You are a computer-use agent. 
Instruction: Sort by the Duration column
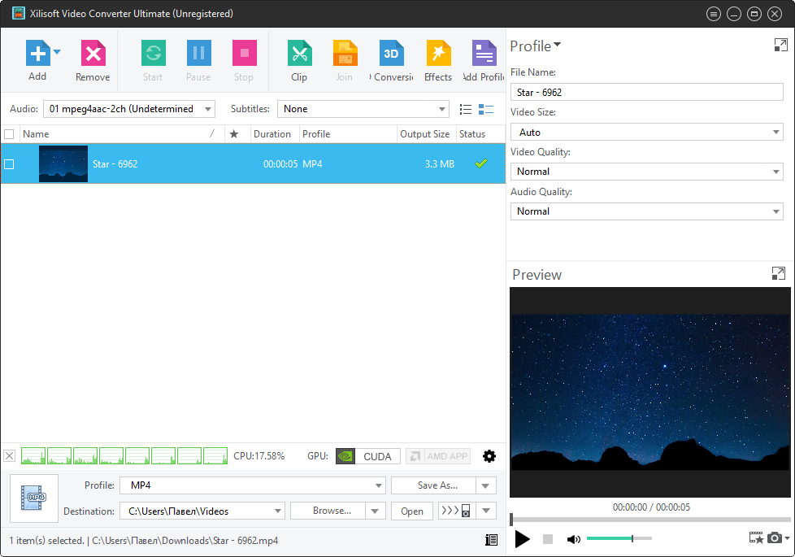tap(272, 134)
